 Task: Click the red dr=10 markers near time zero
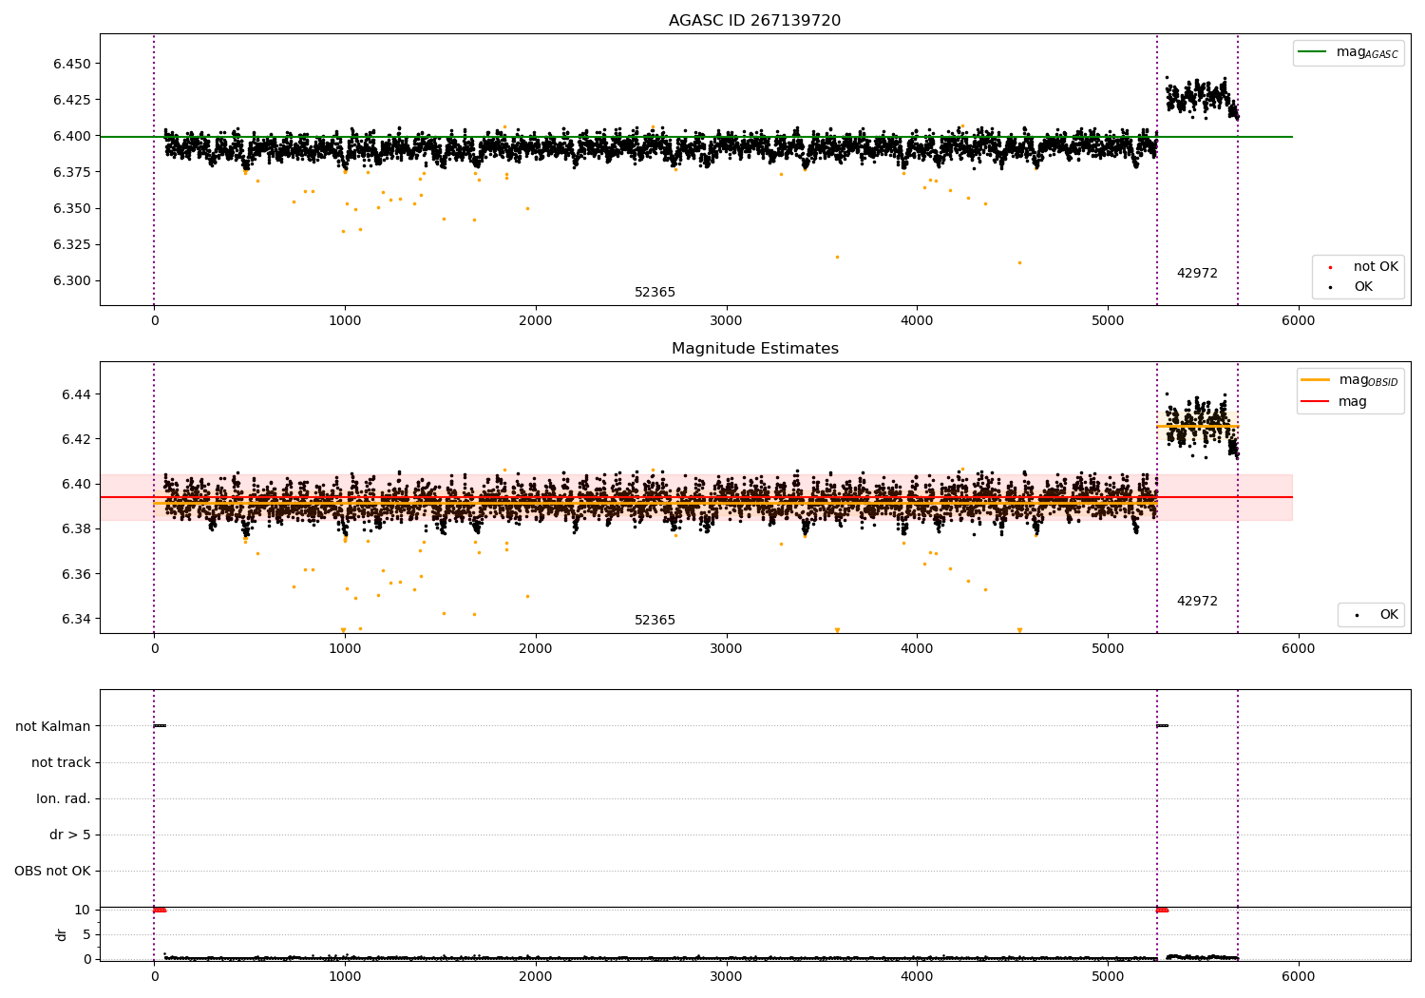click(x=160, y=910)
